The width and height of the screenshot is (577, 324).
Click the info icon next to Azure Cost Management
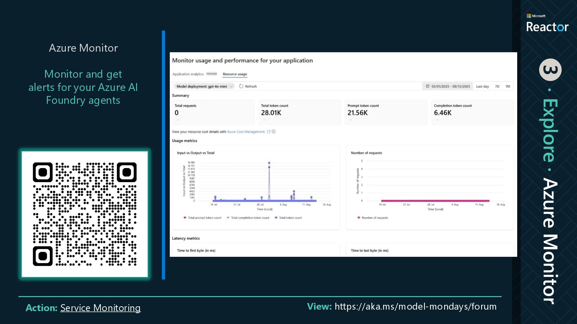[274, 131]
